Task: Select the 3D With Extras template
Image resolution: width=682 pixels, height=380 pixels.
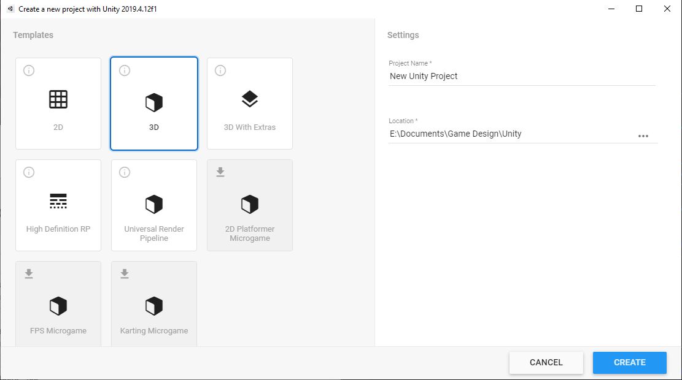Action: (x=249, y=103)
